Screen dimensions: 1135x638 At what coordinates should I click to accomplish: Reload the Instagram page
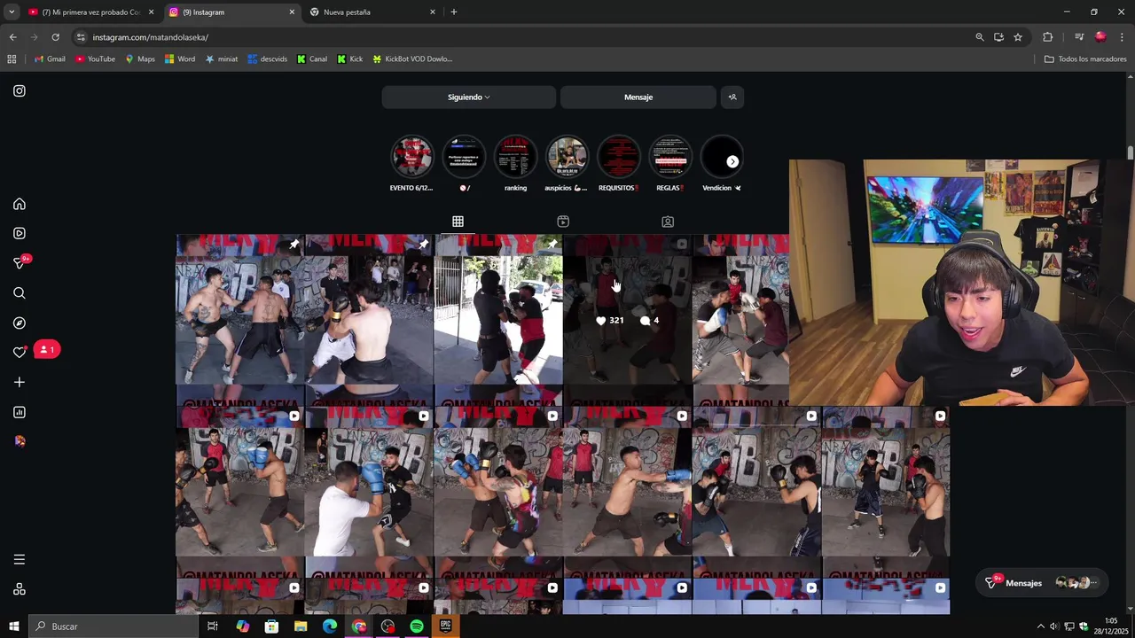click(x=55, y=37)
